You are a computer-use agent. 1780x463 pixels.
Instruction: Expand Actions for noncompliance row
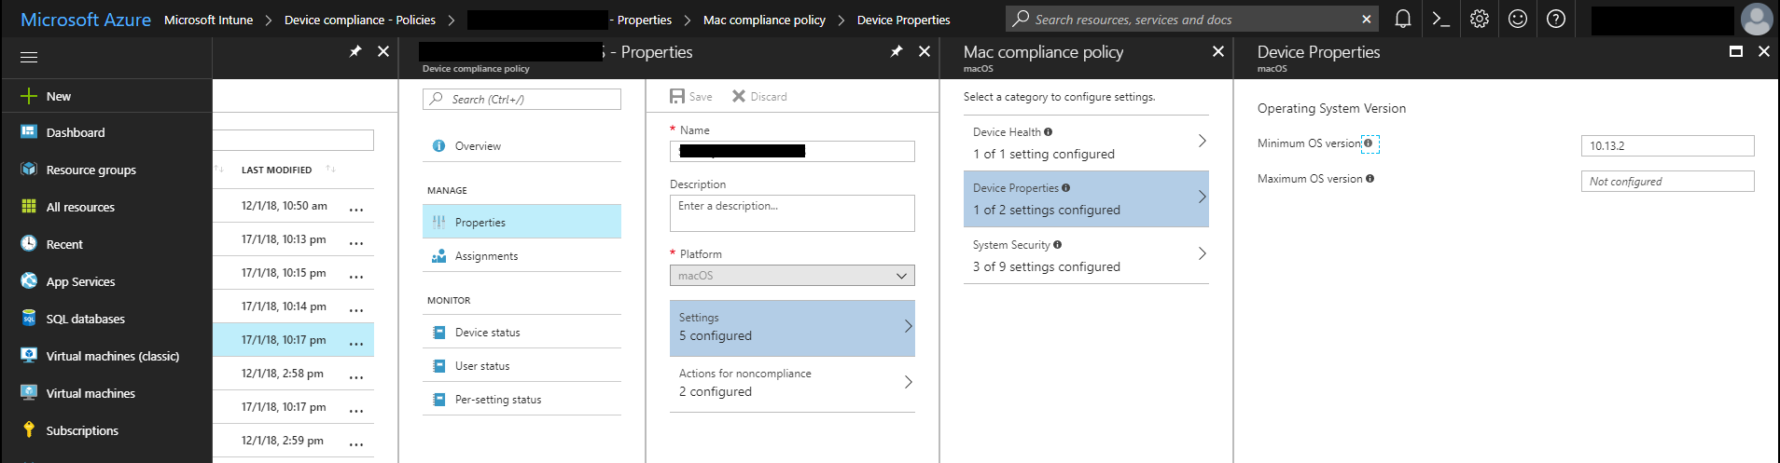coord(792,383)
